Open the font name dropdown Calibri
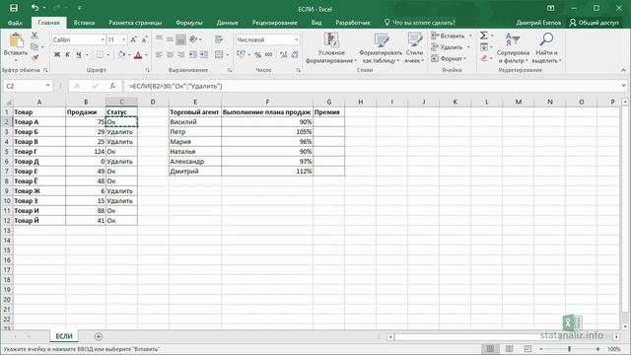Screen dimensions: 631x355 click(103, 39)
